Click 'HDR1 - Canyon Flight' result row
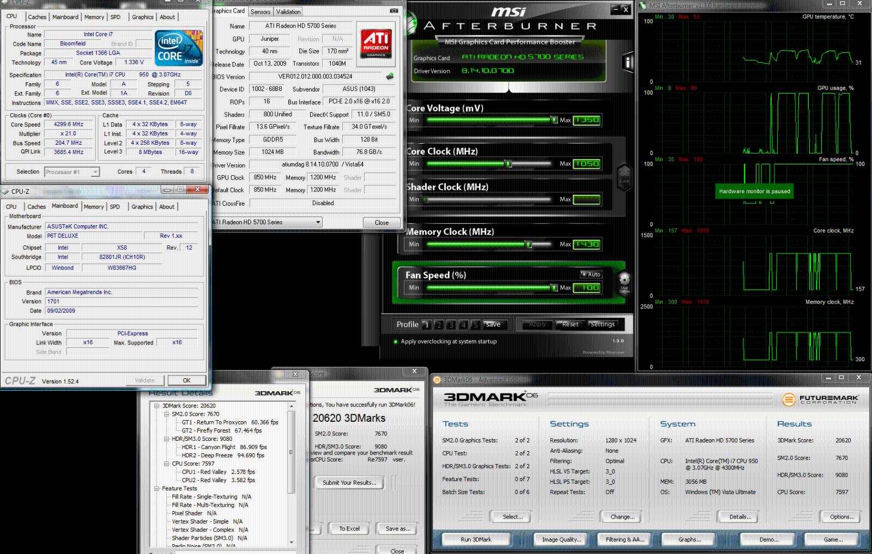The height and width of the screenshot is (554, 872). 224,447
